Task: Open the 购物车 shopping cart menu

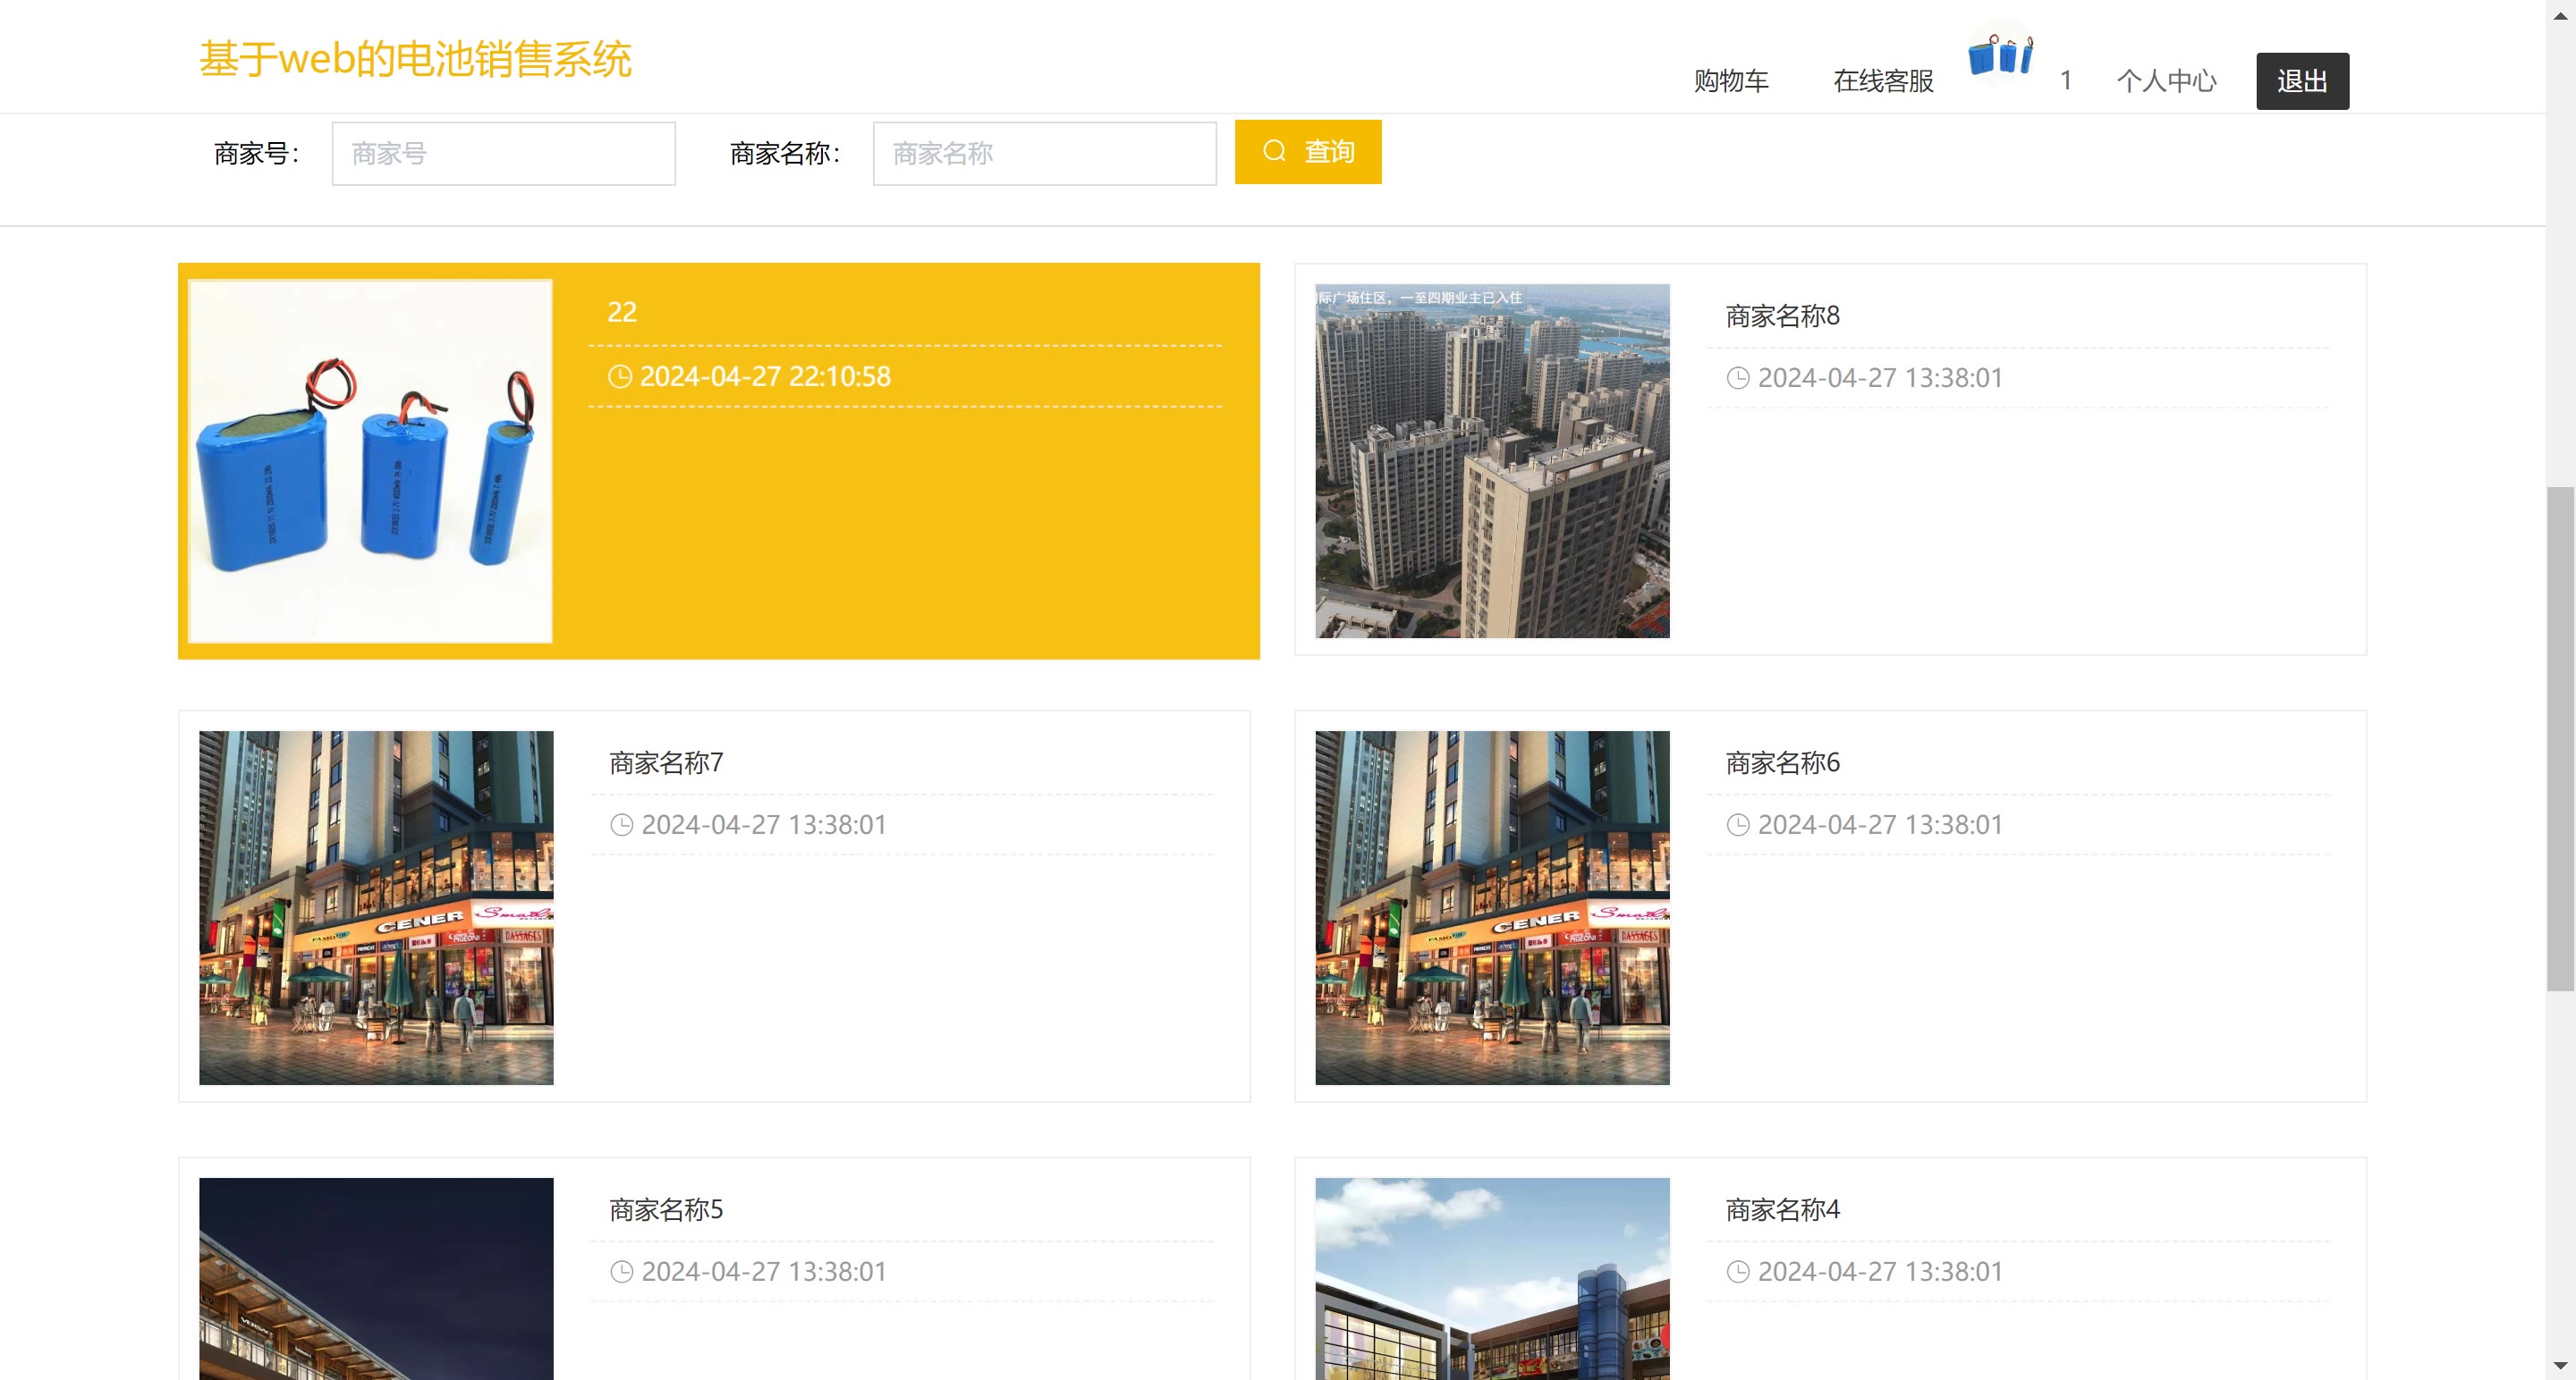Action: coord(1731,81)
